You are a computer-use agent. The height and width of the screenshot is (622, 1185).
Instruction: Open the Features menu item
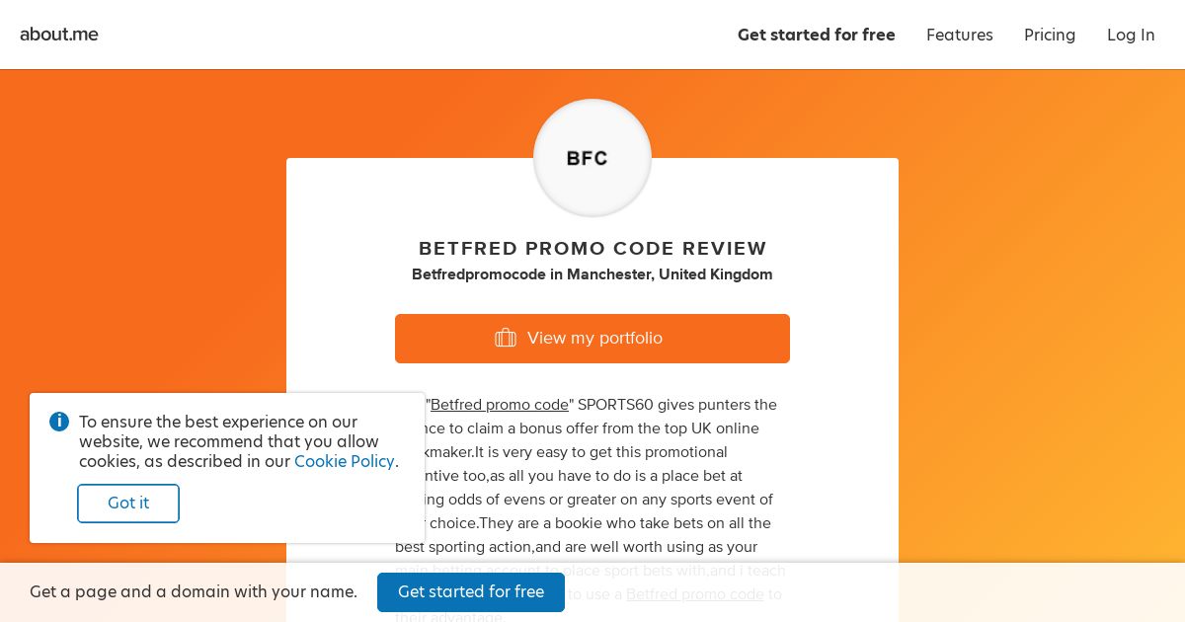959,35
